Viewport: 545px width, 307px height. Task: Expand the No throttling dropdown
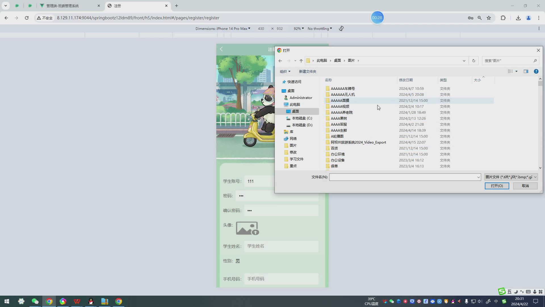click(x=320, y=28)
